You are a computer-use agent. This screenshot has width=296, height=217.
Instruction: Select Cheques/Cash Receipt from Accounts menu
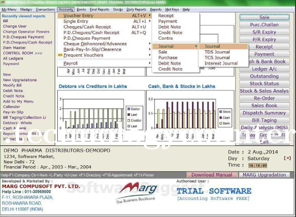[x=105, y=27]
